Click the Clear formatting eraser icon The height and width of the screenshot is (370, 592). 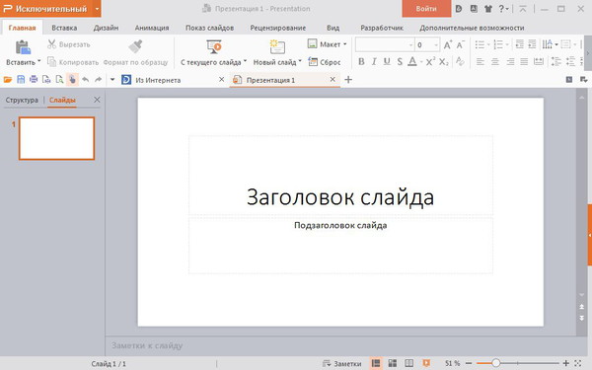[460, 61]
